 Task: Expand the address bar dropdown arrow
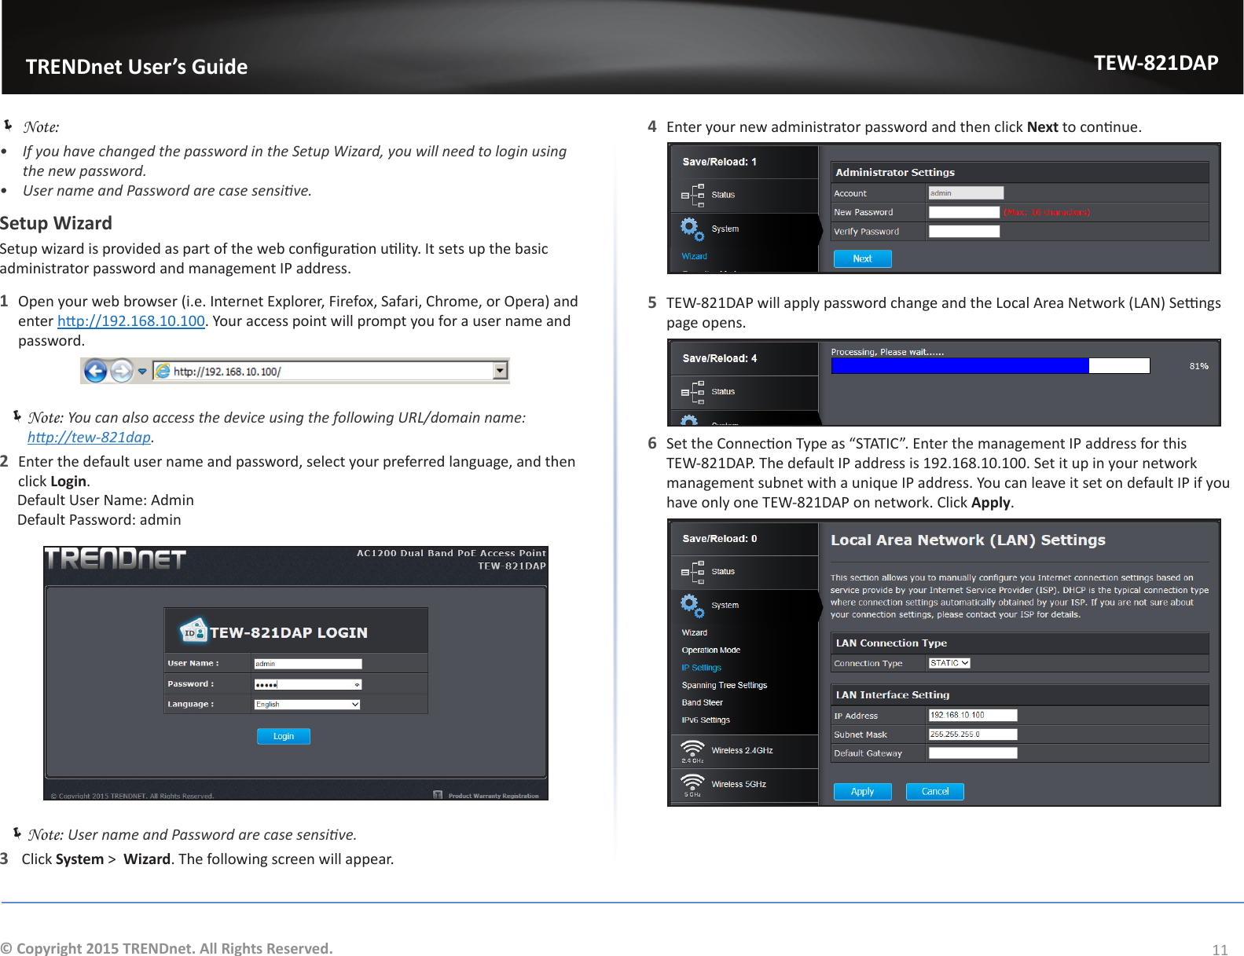pyautogui.click(x=500, y=371)
